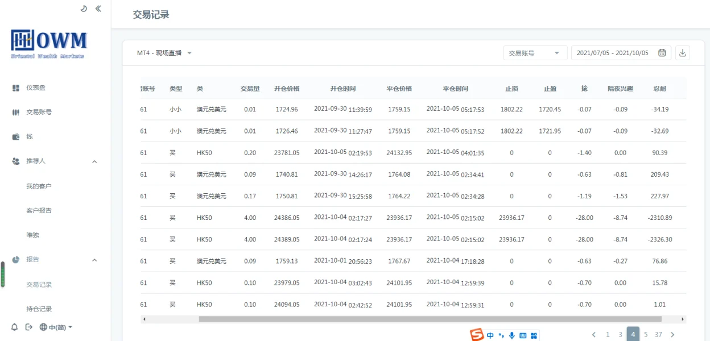Open the 交易账号 filter dropdown
The image size is (710, 341).
(535, 53)
